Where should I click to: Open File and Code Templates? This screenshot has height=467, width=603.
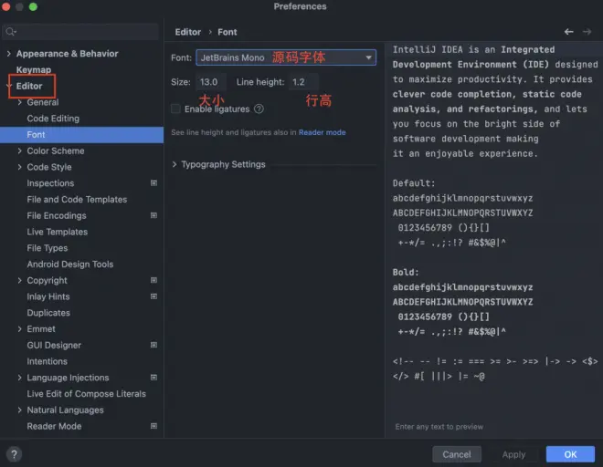77,200
